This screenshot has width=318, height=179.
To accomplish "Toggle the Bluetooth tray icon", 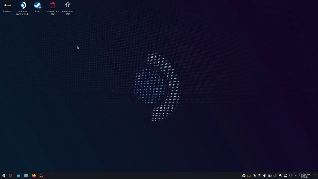I will tap(275, 176).
